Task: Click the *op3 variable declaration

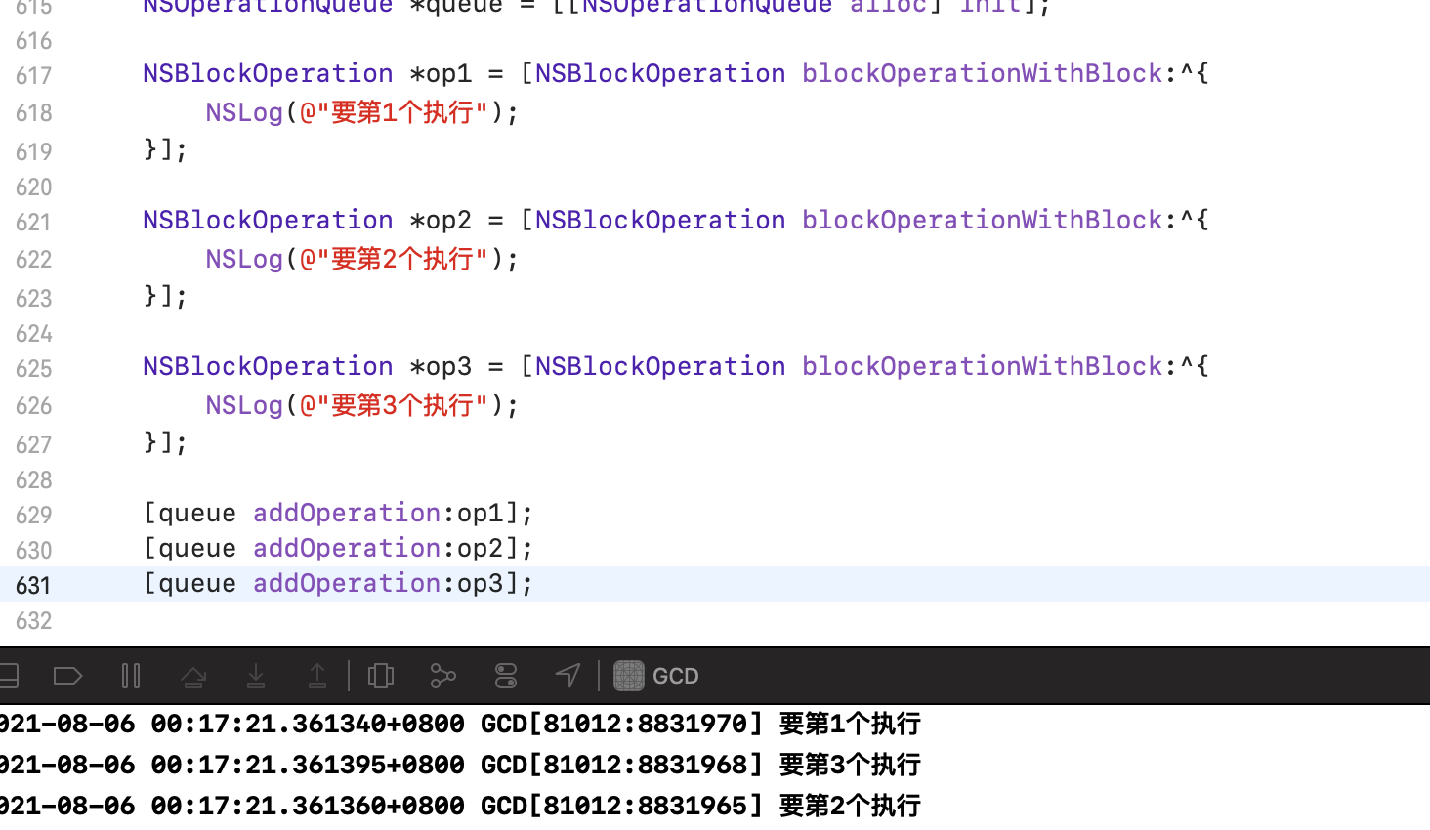Action: (x=441, y=366)
